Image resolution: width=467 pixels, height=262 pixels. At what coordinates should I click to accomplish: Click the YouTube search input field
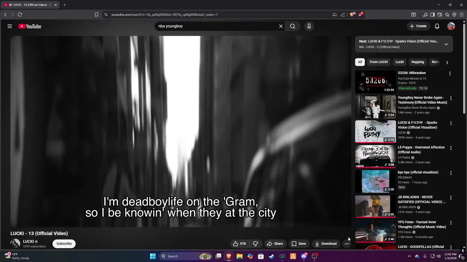(x=217, y=26)
